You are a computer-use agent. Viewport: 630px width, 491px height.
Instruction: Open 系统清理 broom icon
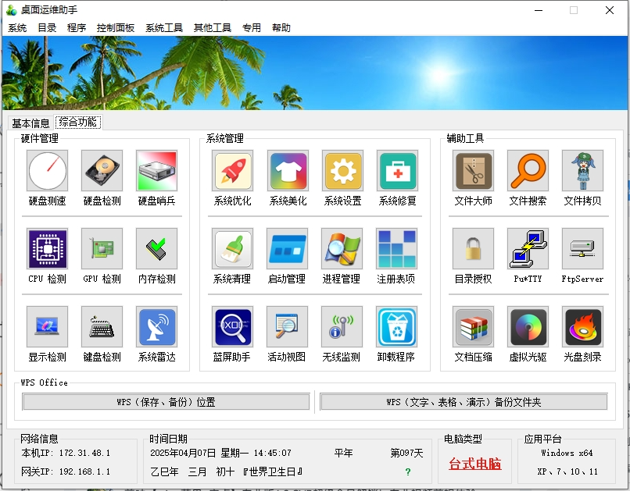point(233,249)
